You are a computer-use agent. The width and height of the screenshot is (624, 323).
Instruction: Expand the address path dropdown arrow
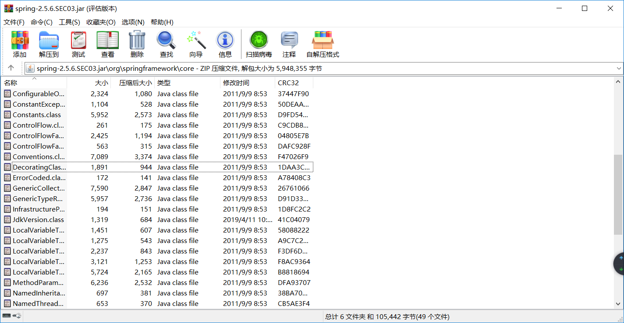619,68
